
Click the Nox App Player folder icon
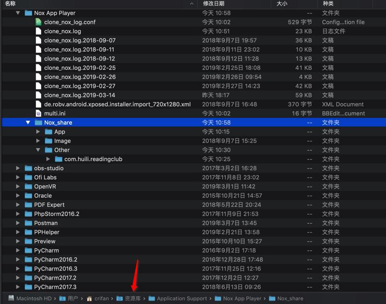[28, 13]
